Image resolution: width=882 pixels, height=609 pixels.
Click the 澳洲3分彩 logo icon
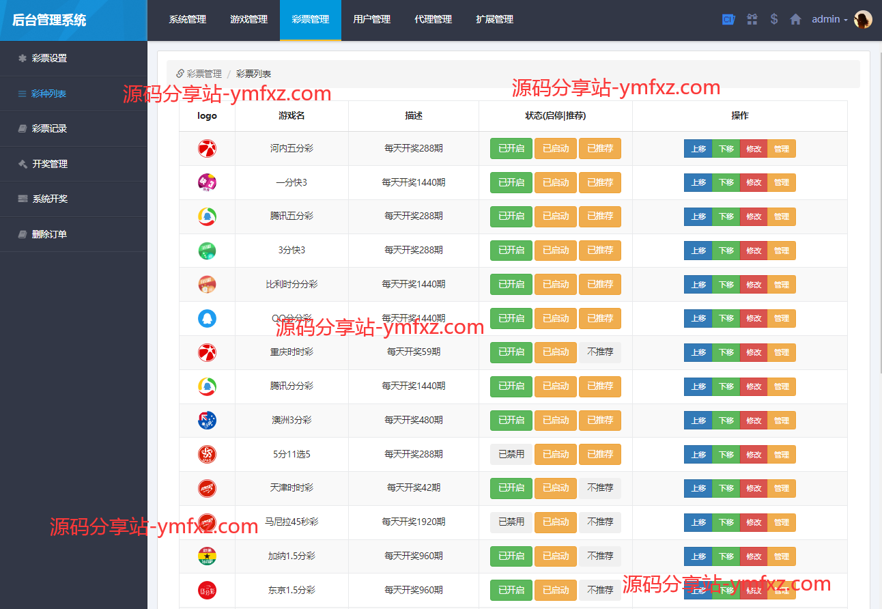coord(207,421)
